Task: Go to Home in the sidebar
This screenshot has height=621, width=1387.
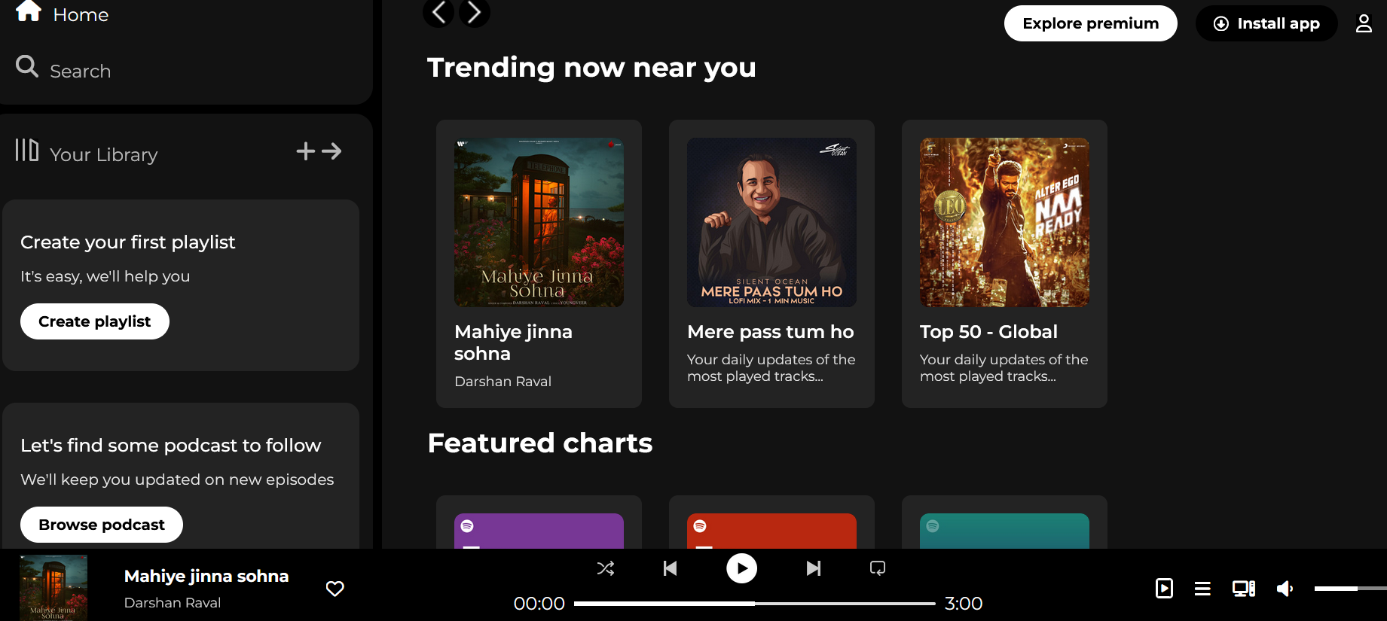Action: coord(63,14)
